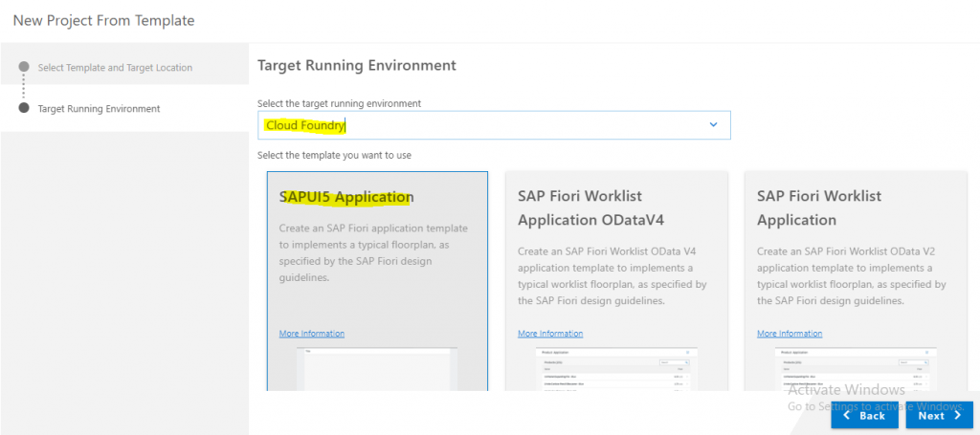Screen dimensions: 980x435
Task: Select the SAPUI5 Application template card
Action: click(x=377, y=281)
